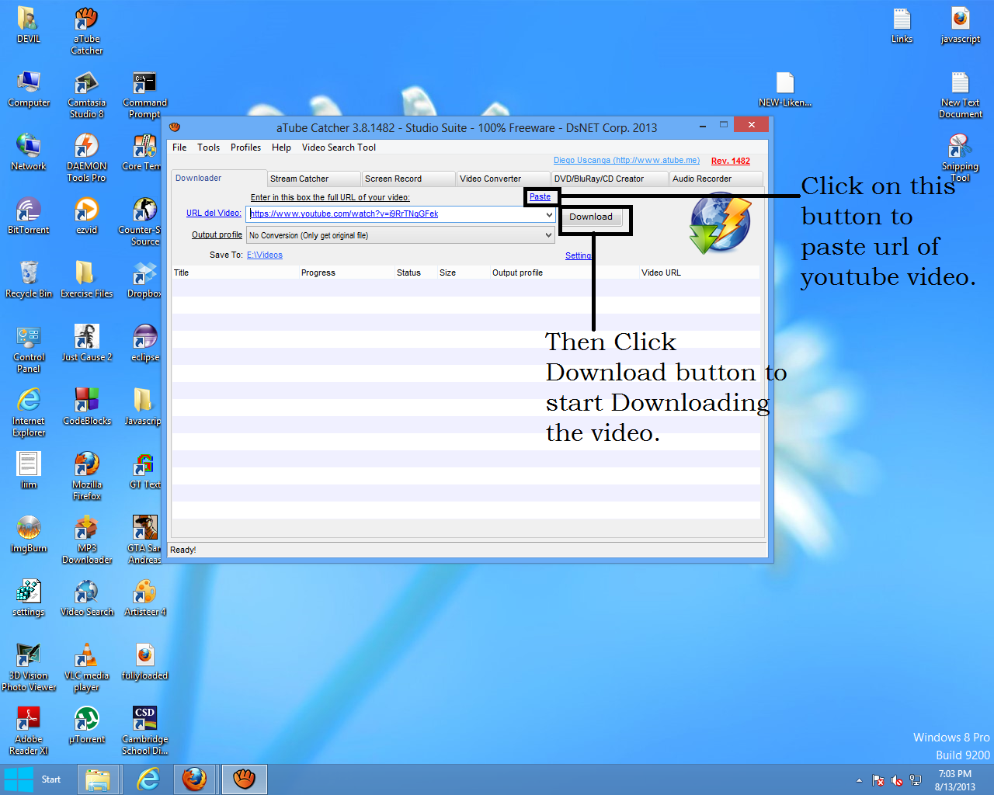This screenshot has height=795, width=994.
Task: Click the Video URL column header
Action: point(699,273)
